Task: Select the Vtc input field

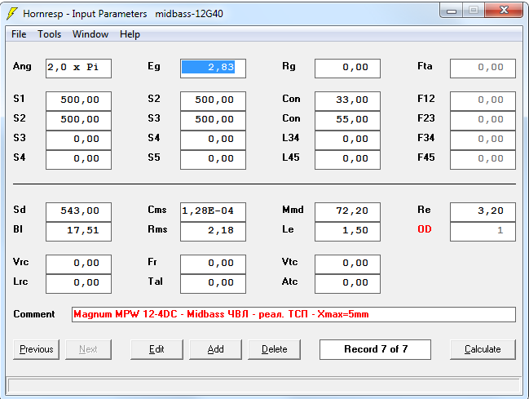Action: (x=347, y=264)
